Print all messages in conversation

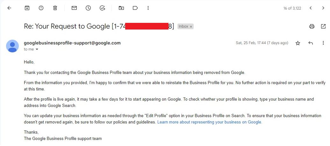(312, 26)
